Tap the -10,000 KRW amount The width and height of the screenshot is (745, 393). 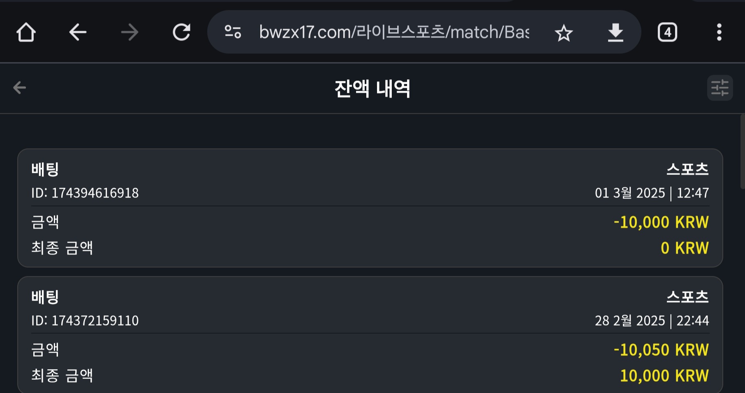tap(661, 222)
